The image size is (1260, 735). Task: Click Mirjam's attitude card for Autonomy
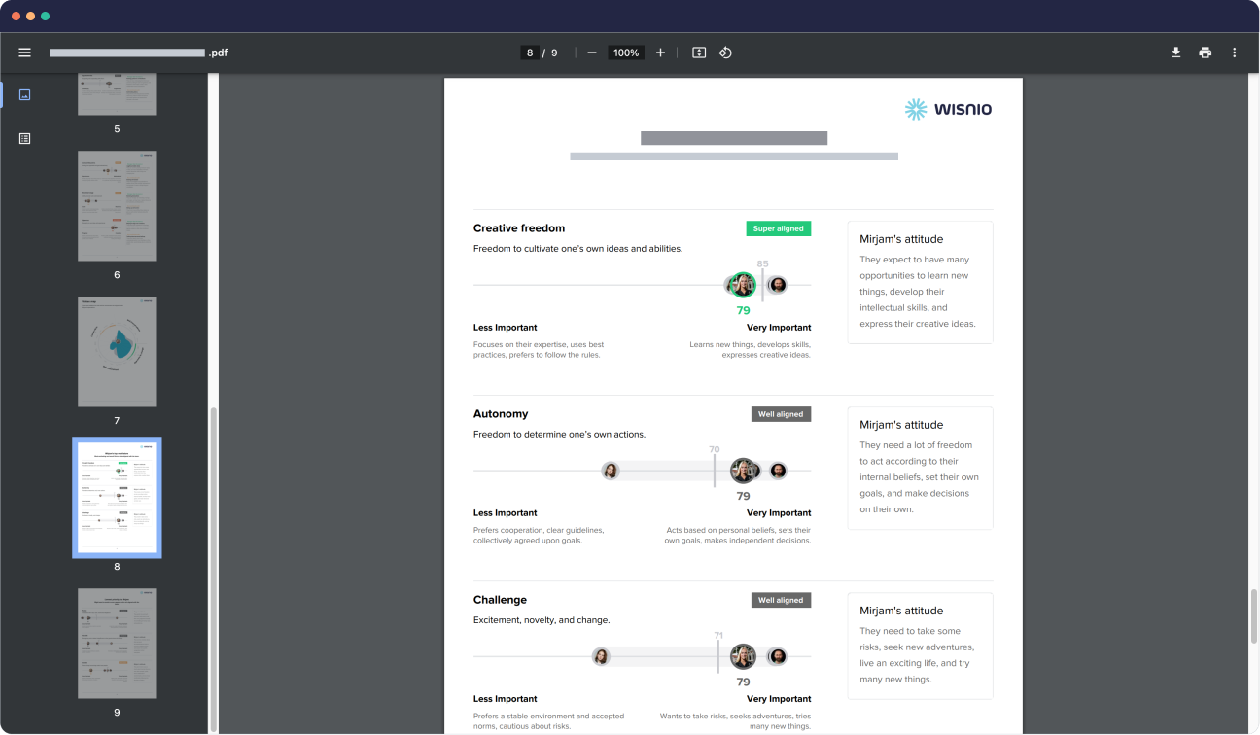pyautogui.click(x=920, y=468)
